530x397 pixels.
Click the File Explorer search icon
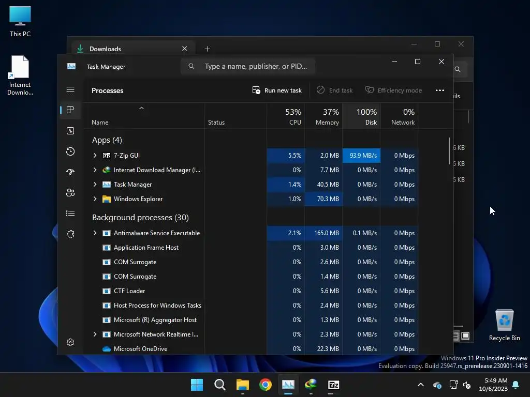click(458, 69)
